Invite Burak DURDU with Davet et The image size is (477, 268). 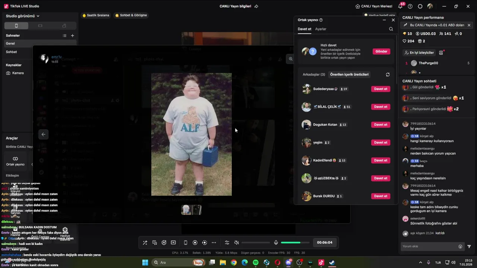point(380,196)
